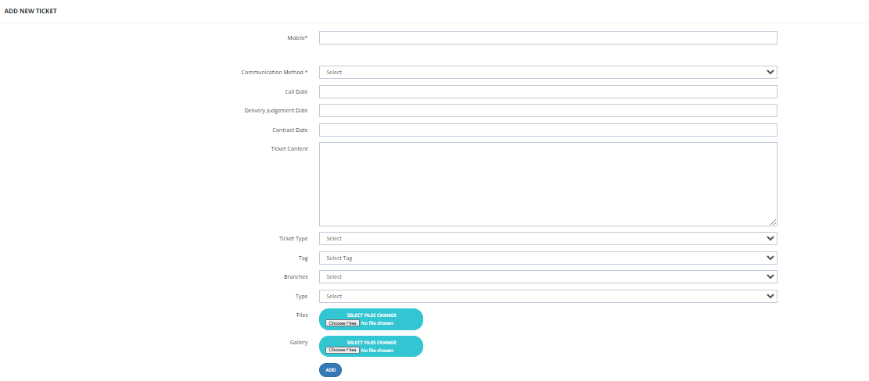The width and height of the screenshot is (869, 381).
Task: Click the Mobile input field
Action: (548, 37)
